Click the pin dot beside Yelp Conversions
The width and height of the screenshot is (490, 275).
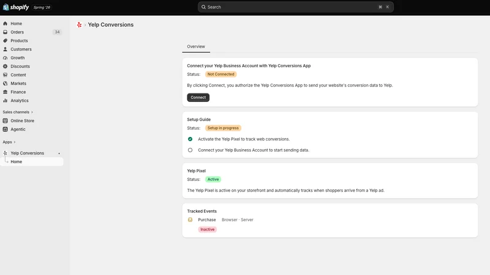[59, 153]
